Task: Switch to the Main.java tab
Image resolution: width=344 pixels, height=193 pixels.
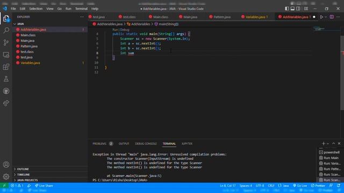Action: [x=190, y=17]
